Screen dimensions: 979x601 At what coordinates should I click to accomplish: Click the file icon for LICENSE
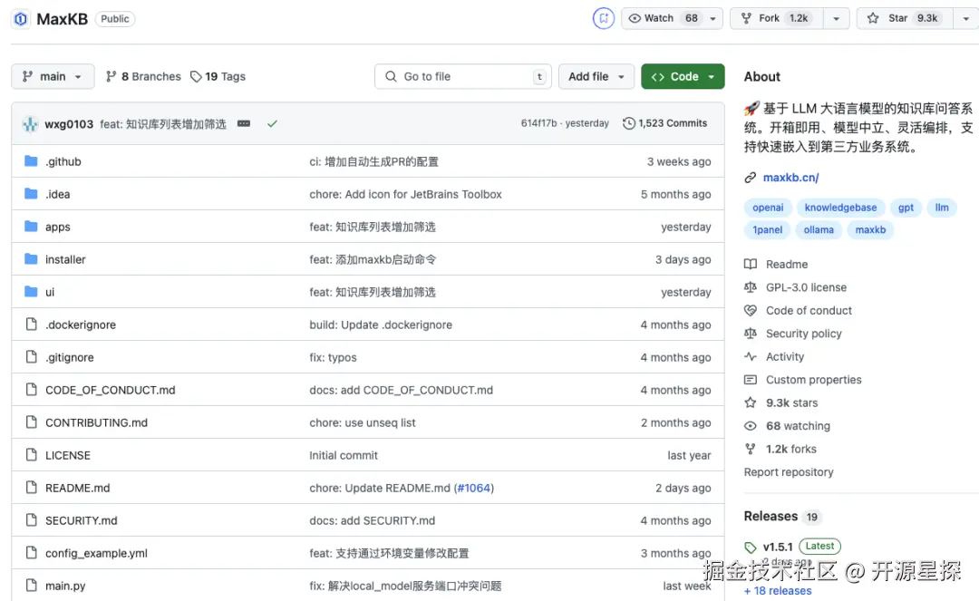[31, 455]
